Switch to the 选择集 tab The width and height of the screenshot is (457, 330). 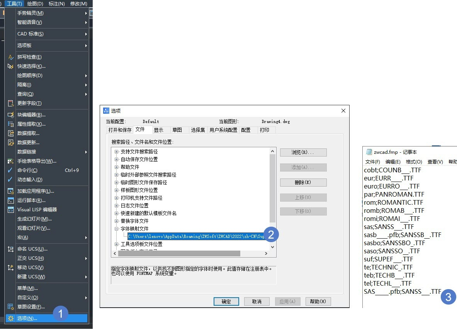198,130
